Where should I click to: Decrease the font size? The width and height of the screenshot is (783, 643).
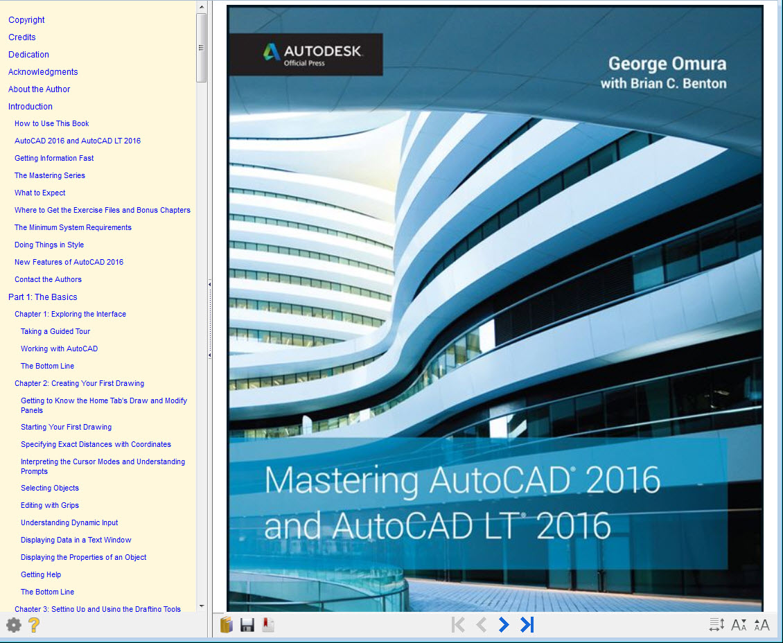click(x=739, y=624)
